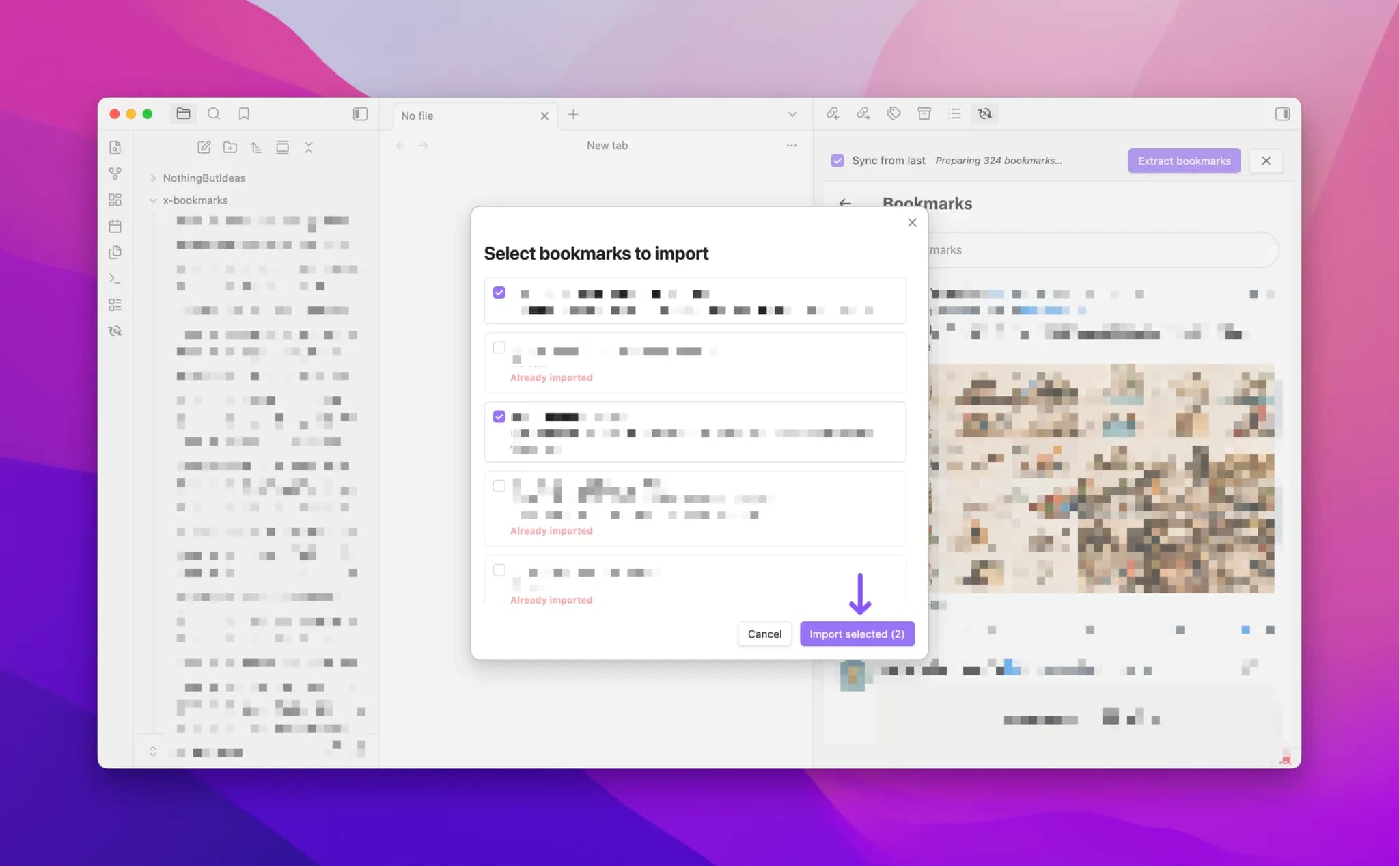Viewport: 1399px width, 866px height.
Task: Select the bookmark sync panel tab icon
Action: click(985, 113)
